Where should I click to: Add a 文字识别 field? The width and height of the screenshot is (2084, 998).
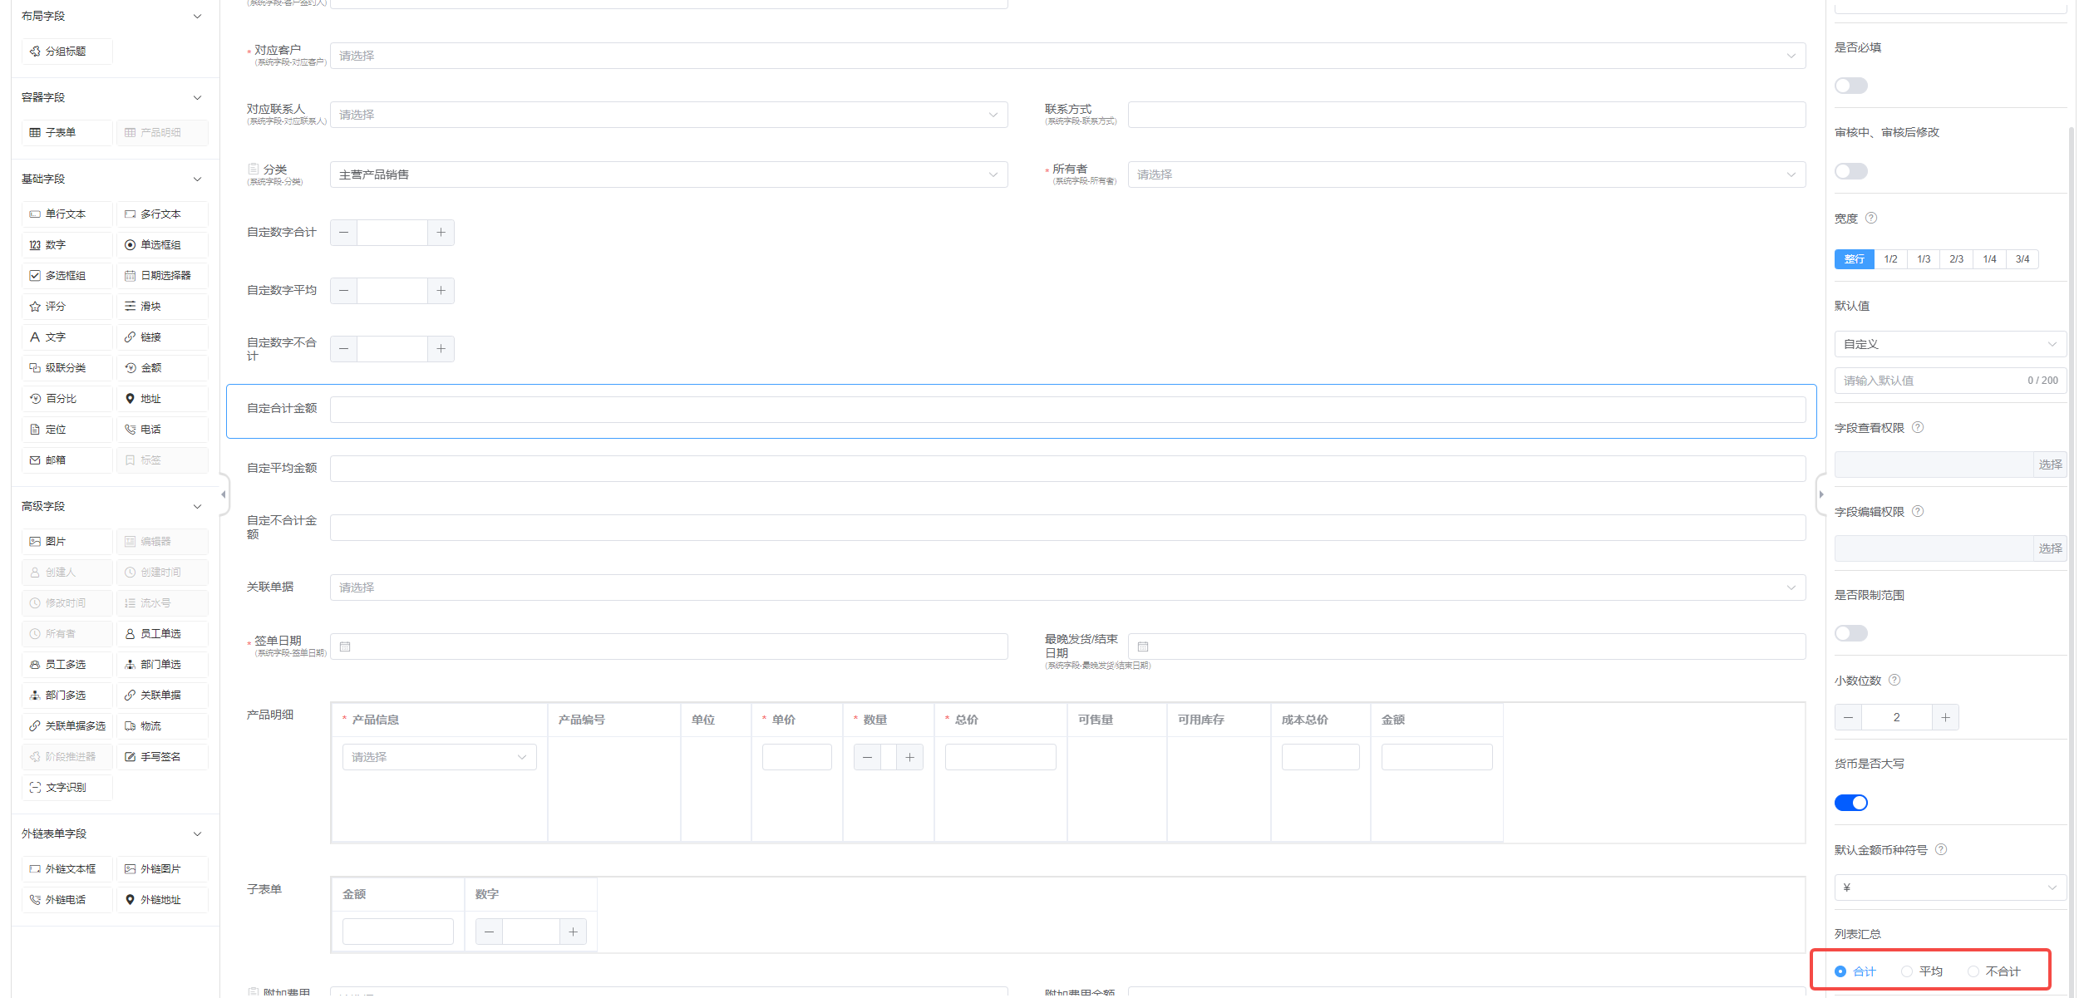click(x=67, y=788)
